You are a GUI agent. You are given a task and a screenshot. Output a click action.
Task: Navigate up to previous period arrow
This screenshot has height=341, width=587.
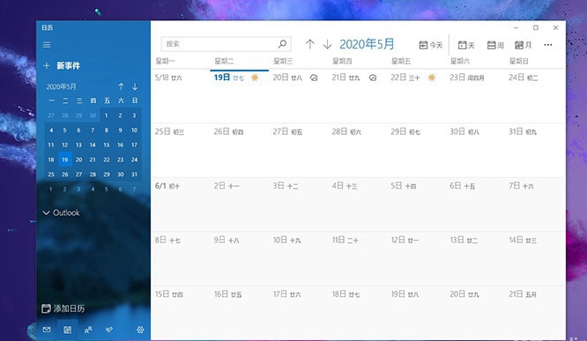[309, 44]
